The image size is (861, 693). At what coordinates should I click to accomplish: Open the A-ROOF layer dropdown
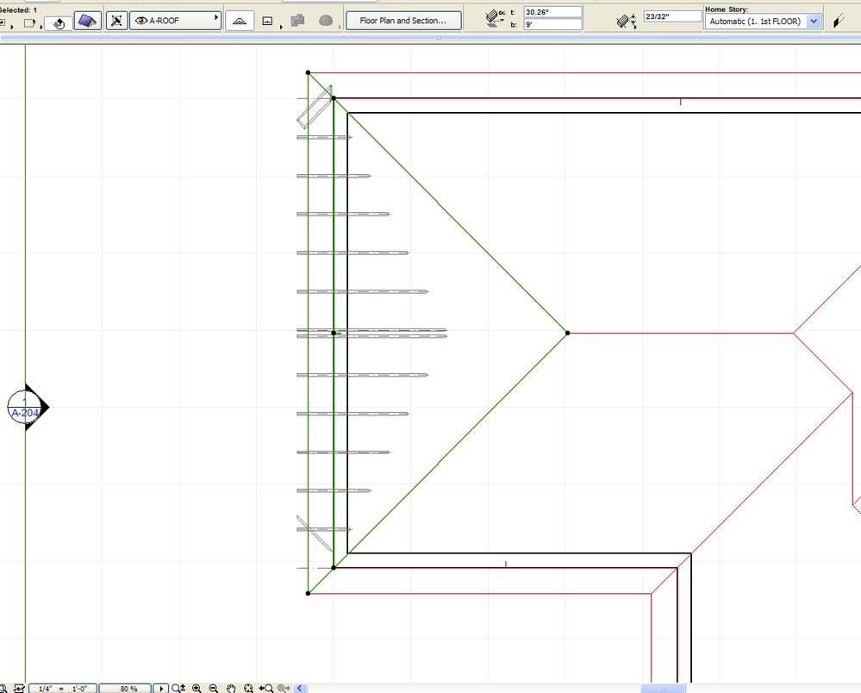click(x=176, y=21)
